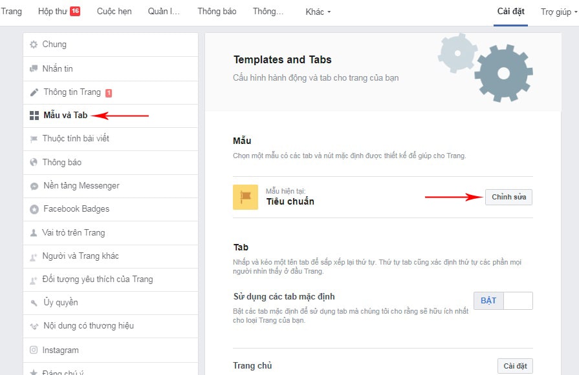Switch to the Cài đặt tab
Screen dimensions: 579x375
pos(510,11)
